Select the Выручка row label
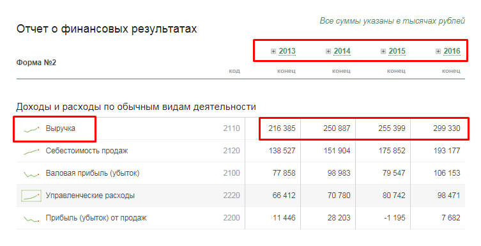Screen dimensions: 481x246 [x=61, y=128]
